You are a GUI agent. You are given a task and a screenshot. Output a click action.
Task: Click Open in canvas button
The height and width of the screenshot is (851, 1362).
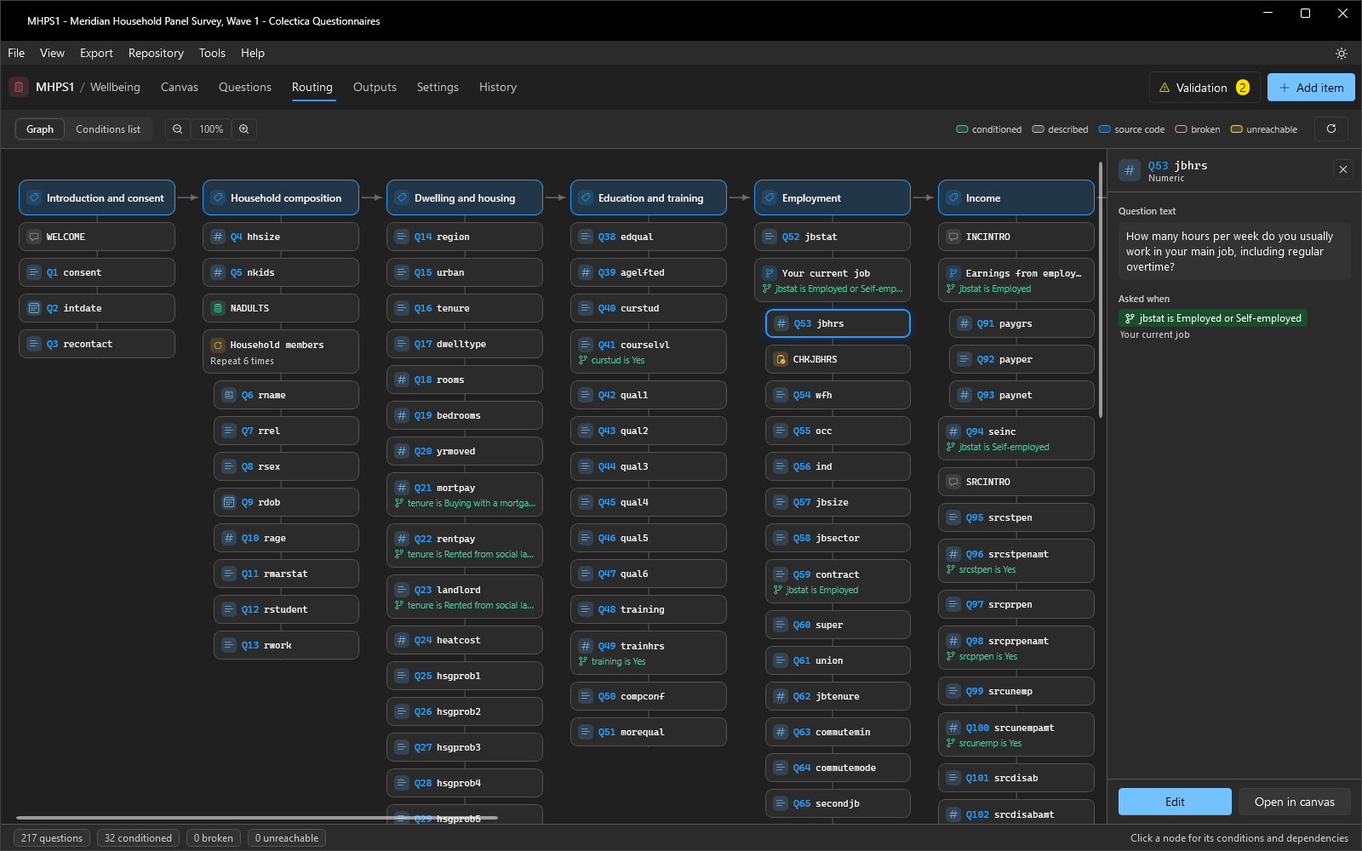tap(1295, 802)
